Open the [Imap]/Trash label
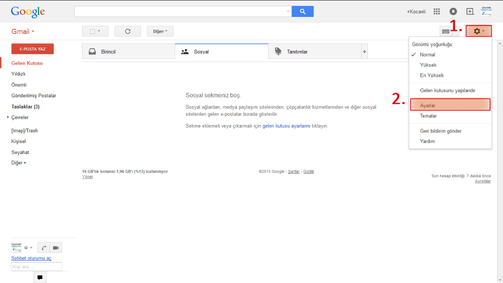Image resolution: width=503 pixels, height=283 pixels. tap(25, 131)
